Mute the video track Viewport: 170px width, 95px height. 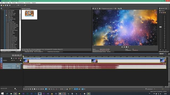[x=19, y=58]
